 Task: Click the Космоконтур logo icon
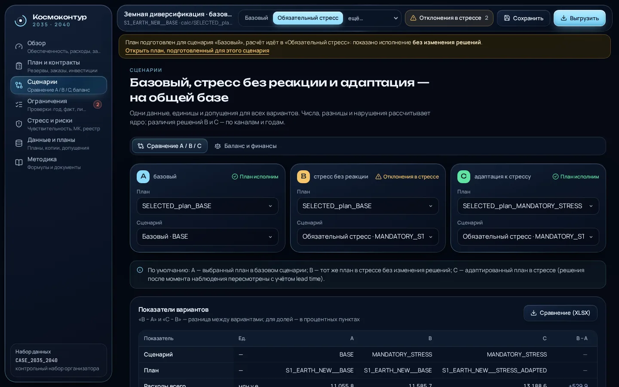tap(20, 21)
